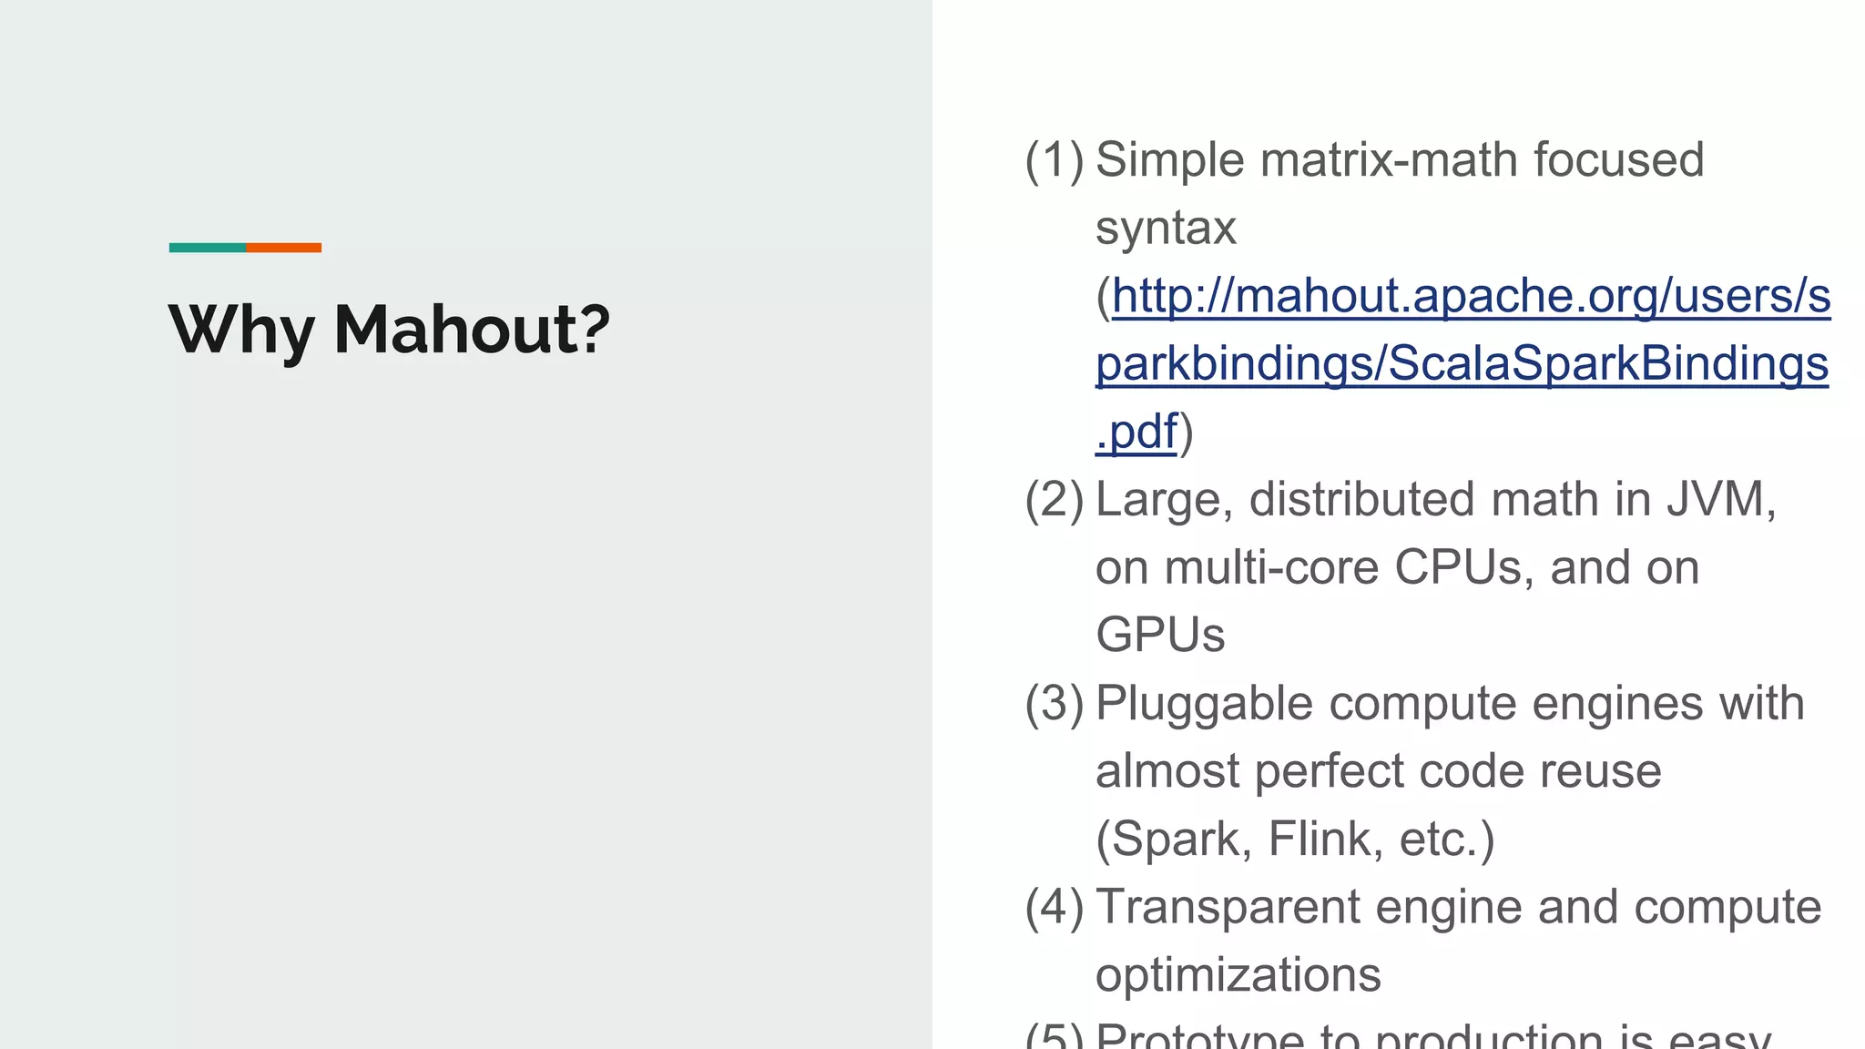This screenshot has height=1049, width=1865.
Task: Click Transparent engine and compute line
Action: coord(1458,907)
